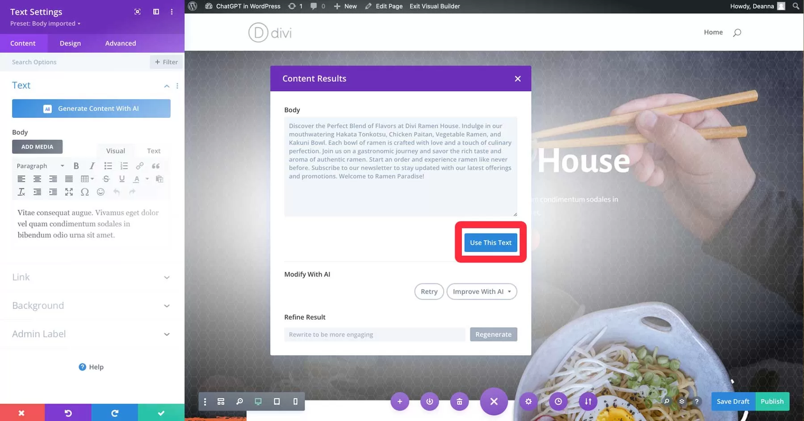Click the Use This Text button
804x421 pixels.
tap(490, 242)
